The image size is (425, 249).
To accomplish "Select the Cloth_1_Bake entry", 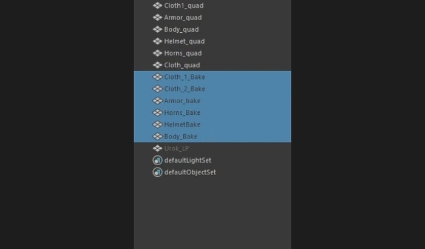I will pyautogui.click(x=212, y=77).
